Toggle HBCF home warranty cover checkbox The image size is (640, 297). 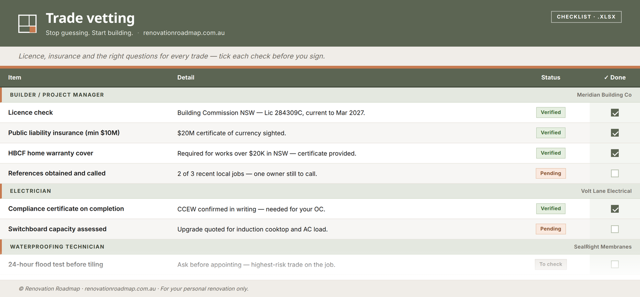pyautogui.click(x=615, y=153)
